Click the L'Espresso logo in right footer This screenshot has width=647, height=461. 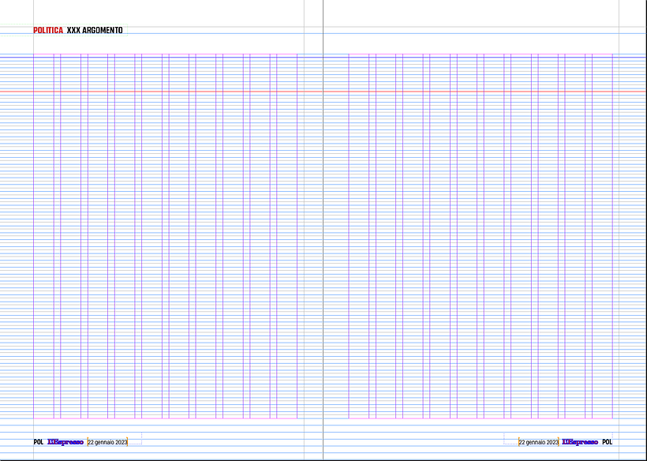[x=580, y=442]
